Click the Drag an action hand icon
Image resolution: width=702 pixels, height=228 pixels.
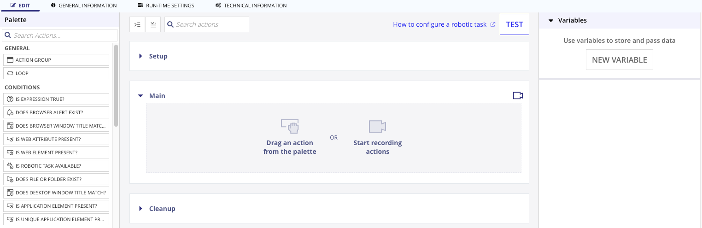pos(290,127)
